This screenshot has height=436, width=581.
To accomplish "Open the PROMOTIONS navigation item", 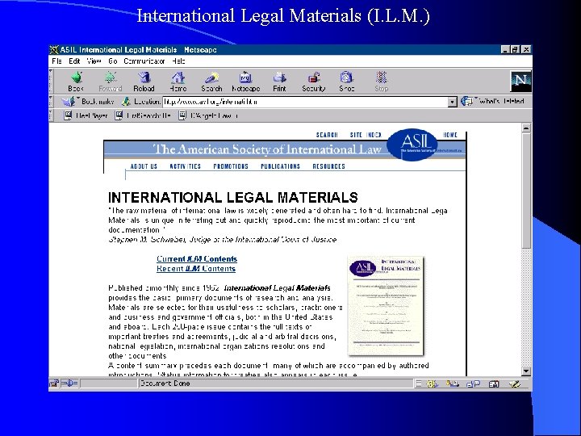I will [231, 166].
